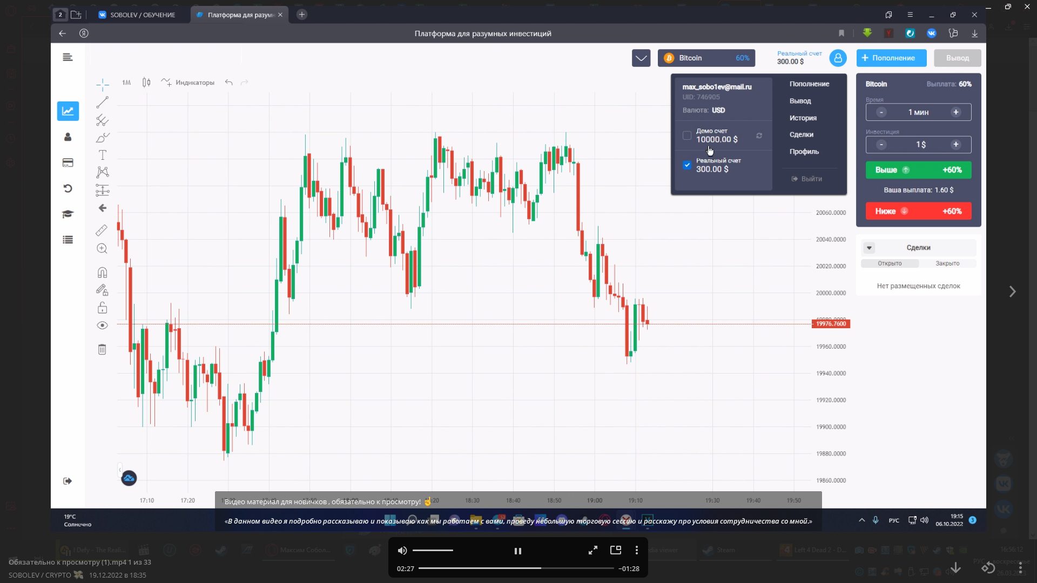Viewport: 1037px width, 583px height.
Task: Seek on the video progress bar
Action: (x=516, y=568)
